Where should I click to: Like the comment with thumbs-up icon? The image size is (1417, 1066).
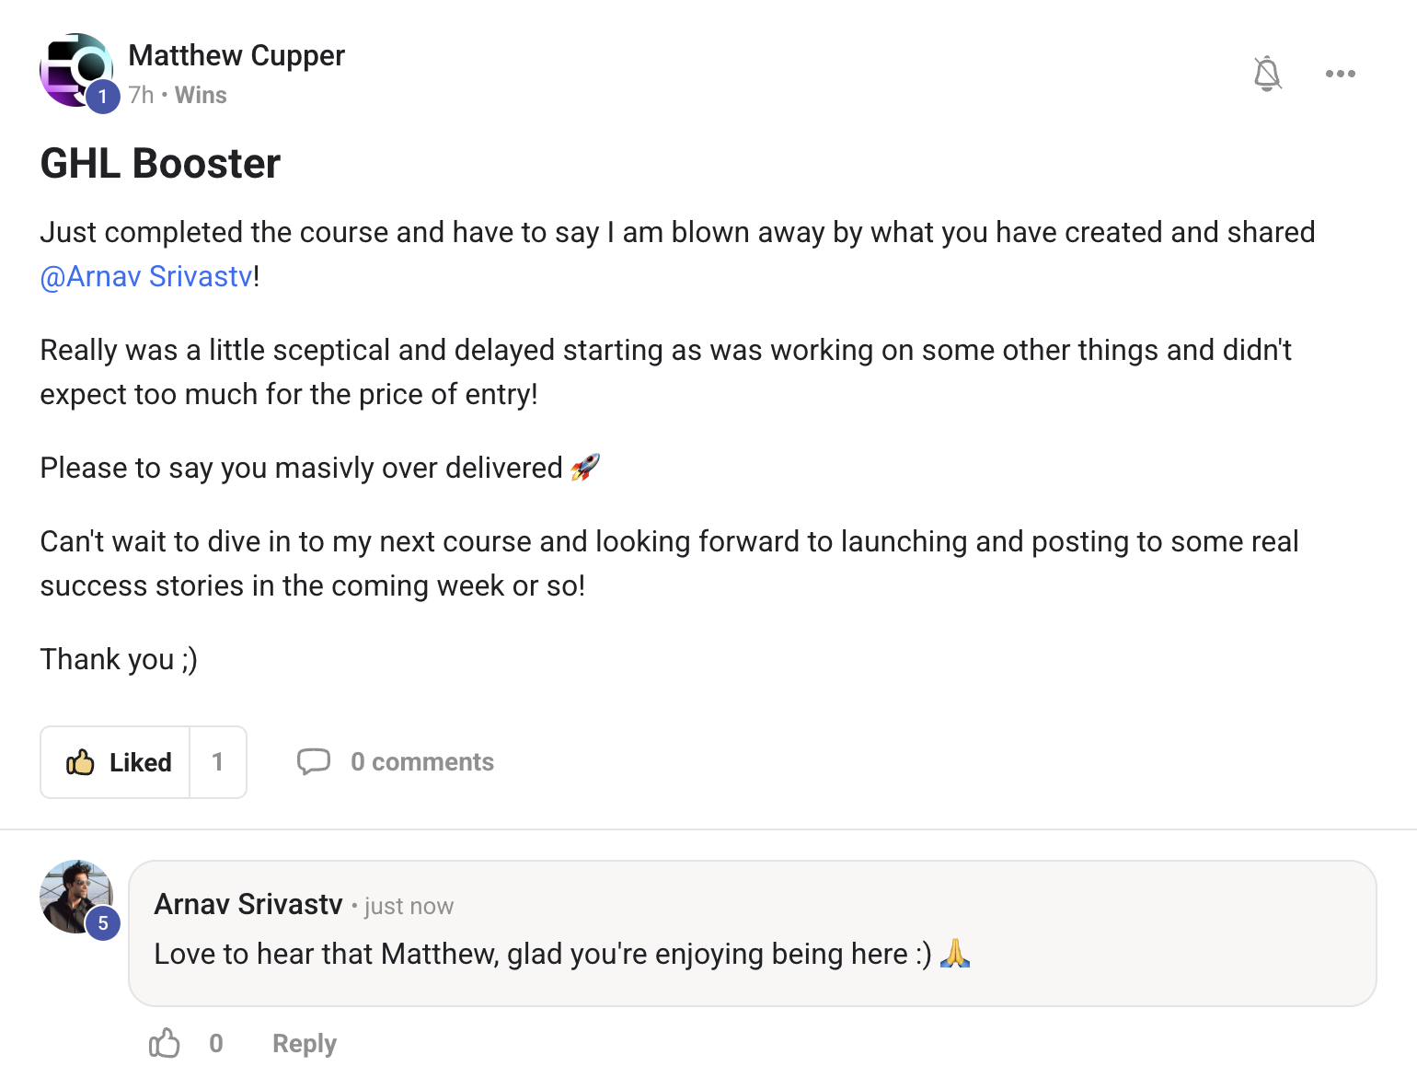(x=165, y=1043)
